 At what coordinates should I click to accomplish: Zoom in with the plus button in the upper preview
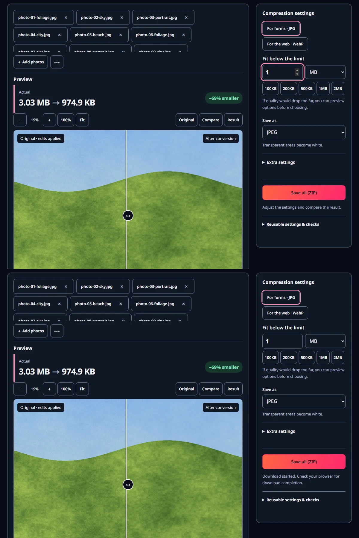coord(49,120)
